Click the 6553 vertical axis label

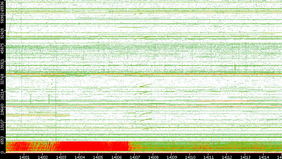[3, 139]
